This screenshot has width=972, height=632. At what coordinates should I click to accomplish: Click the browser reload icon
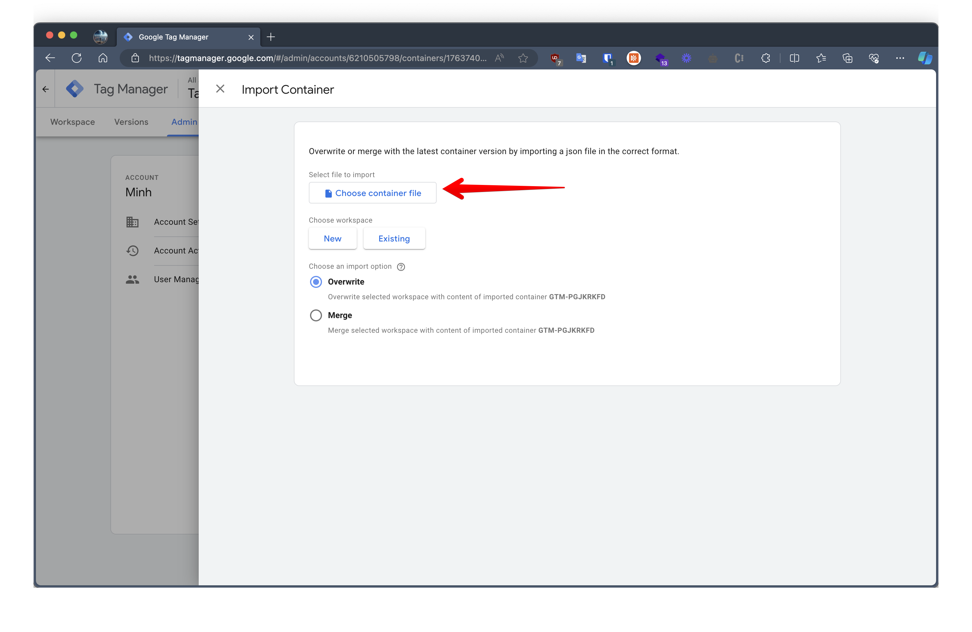click(x=76, y=58)
